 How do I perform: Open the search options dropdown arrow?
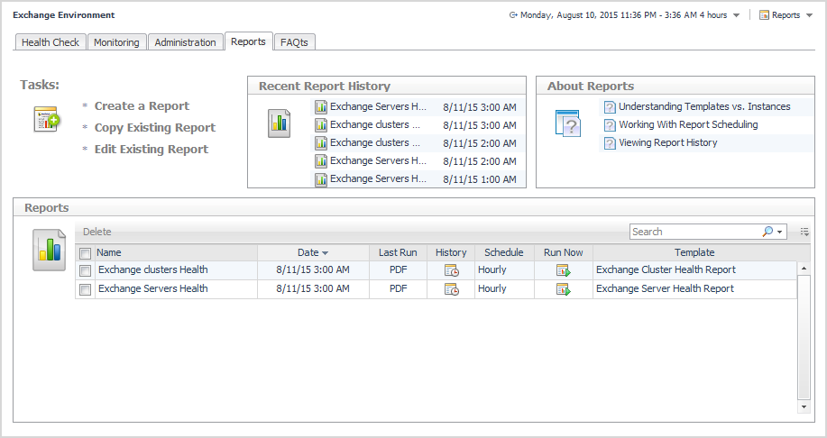coord(779,233)
